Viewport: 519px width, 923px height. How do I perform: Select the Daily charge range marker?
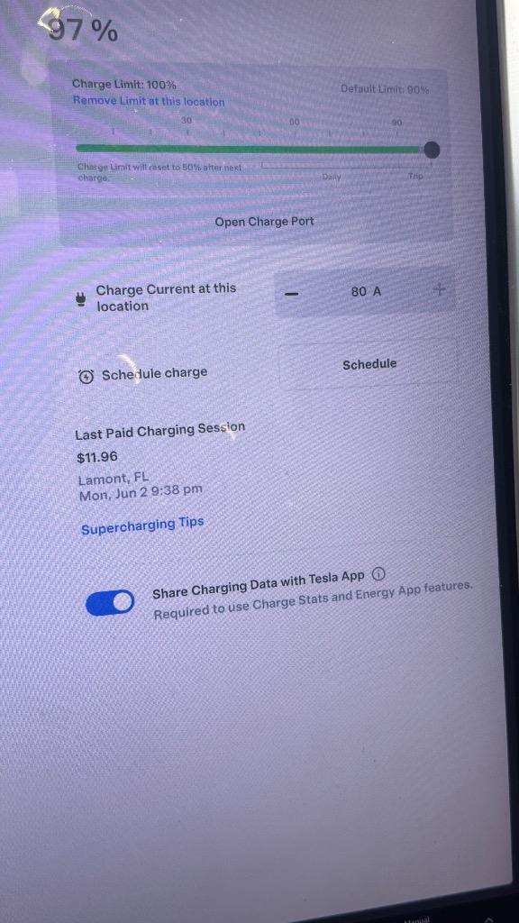point(332,176)
